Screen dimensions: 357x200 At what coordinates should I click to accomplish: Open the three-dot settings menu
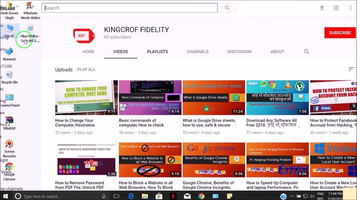[350, 8]
